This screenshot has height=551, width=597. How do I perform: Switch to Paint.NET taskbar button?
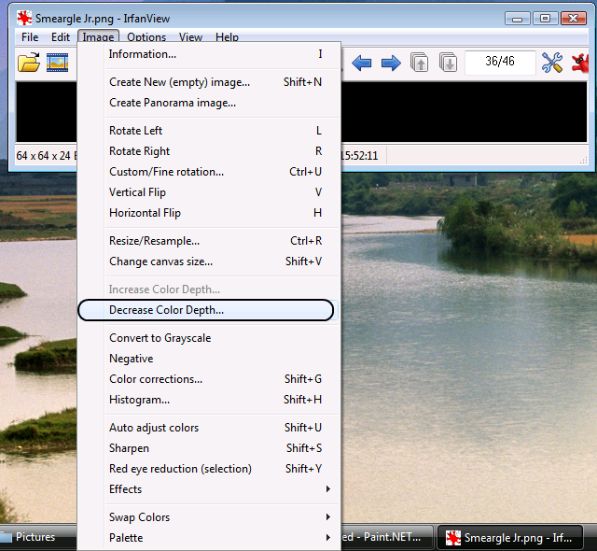click(x=387, y=537)
